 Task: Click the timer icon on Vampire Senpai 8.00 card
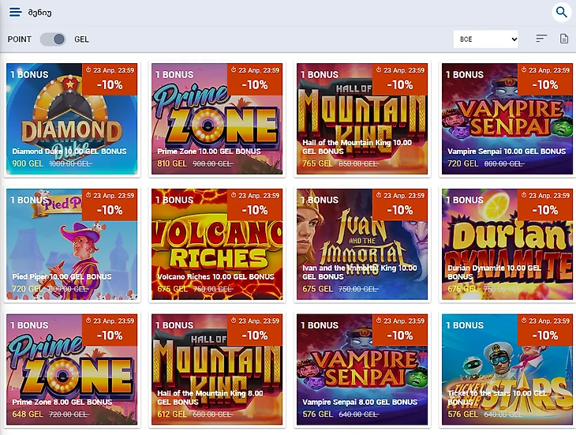click(x=379, y=321)
